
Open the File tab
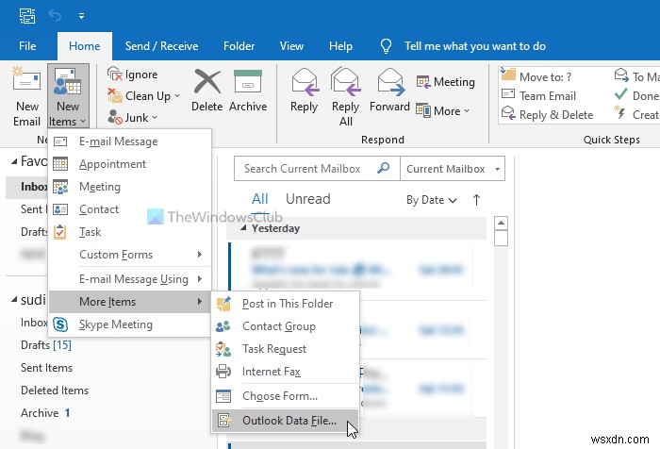(x=27, y=46)
